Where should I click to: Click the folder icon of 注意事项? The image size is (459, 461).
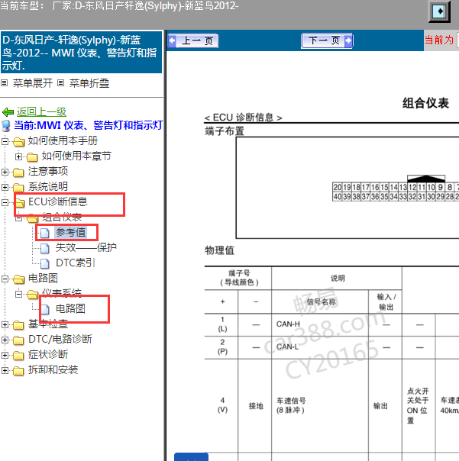pyautogui.click(x=18, y=172)
